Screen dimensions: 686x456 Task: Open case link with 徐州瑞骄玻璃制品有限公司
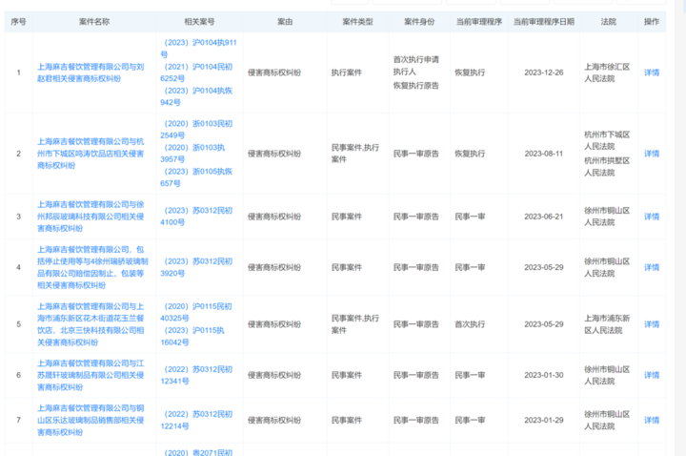(x=92, y=267)
